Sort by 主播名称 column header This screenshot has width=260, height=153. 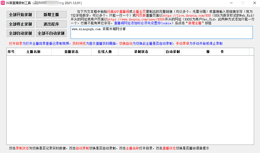[34, 52]
